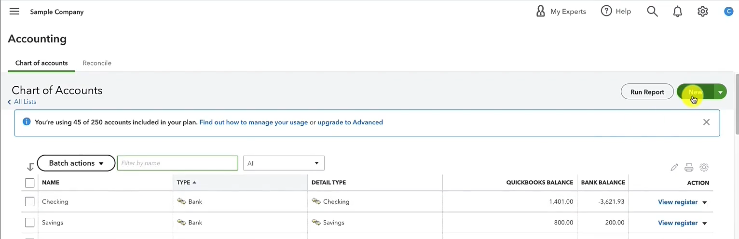The width and height of the screenshot is (739, 239).
Task: Click the QUICKBOOKS BALANCE column header
Action: tap(540, 183)
